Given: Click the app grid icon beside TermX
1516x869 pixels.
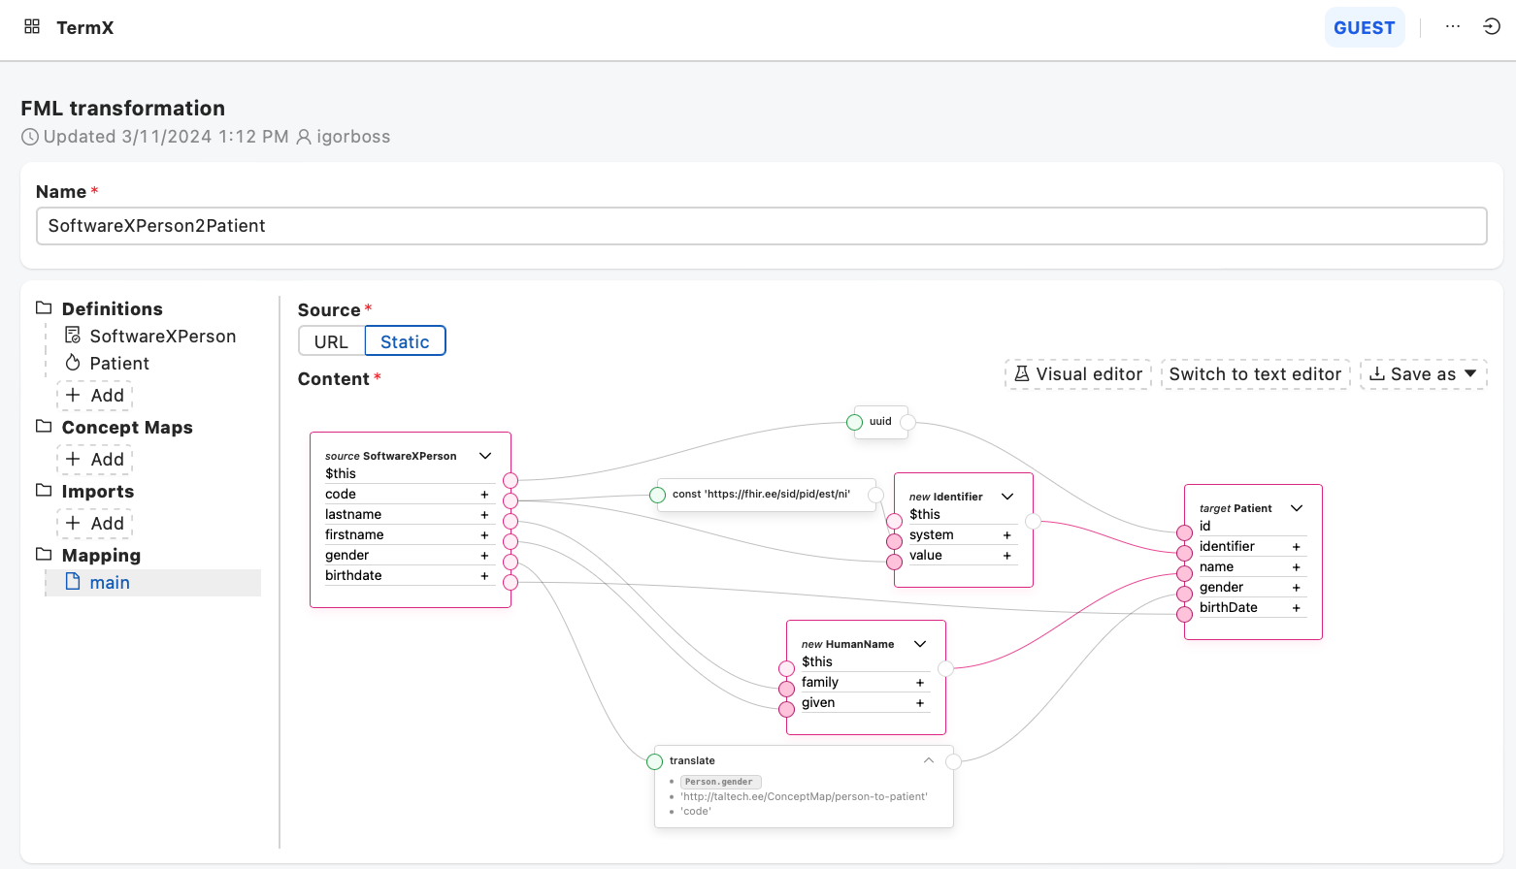Looking at the screenshot, I should [32, 26].
